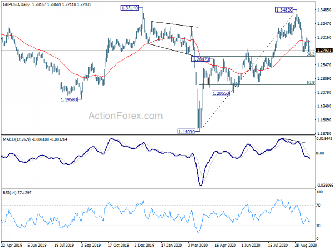
Task: Click the 2 Dec 2019 date label
Action: tap(144, 245)
